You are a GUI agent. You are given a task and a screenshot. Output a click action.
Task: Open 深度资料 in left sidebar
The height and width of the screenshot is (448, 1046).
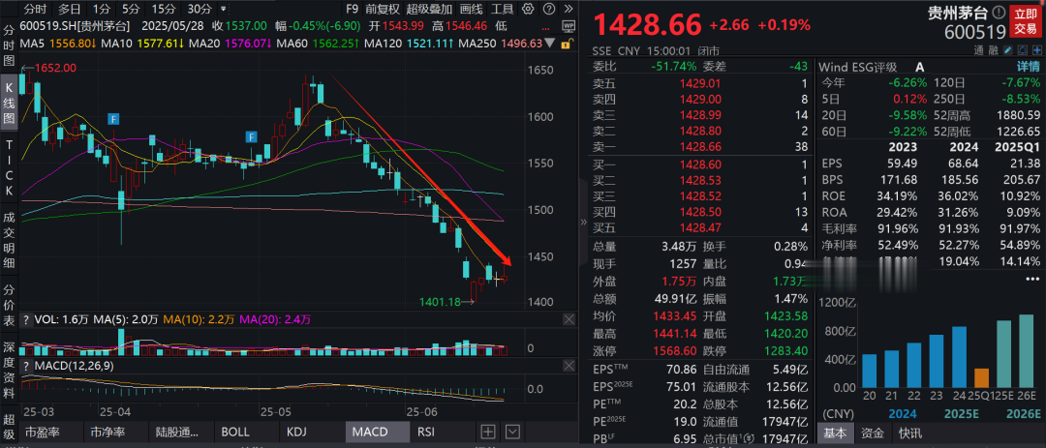(10, 370)
